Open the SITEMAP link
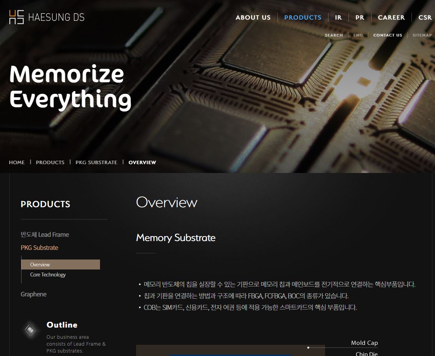This screenshot has width=435, height=356. click(x=422, y=35)
